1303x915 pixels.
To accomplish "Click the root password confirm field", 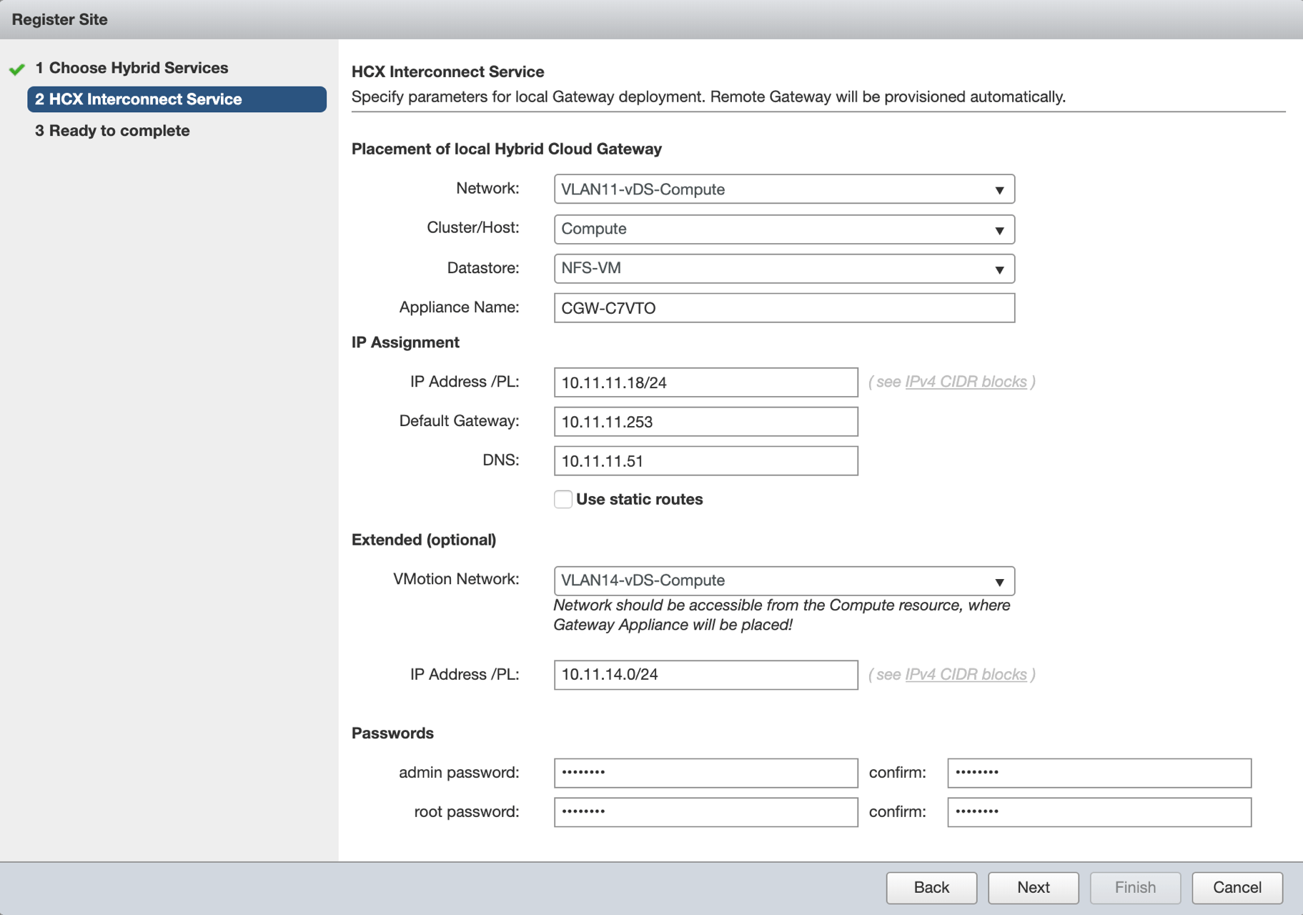I will (x=1099, y=812).
